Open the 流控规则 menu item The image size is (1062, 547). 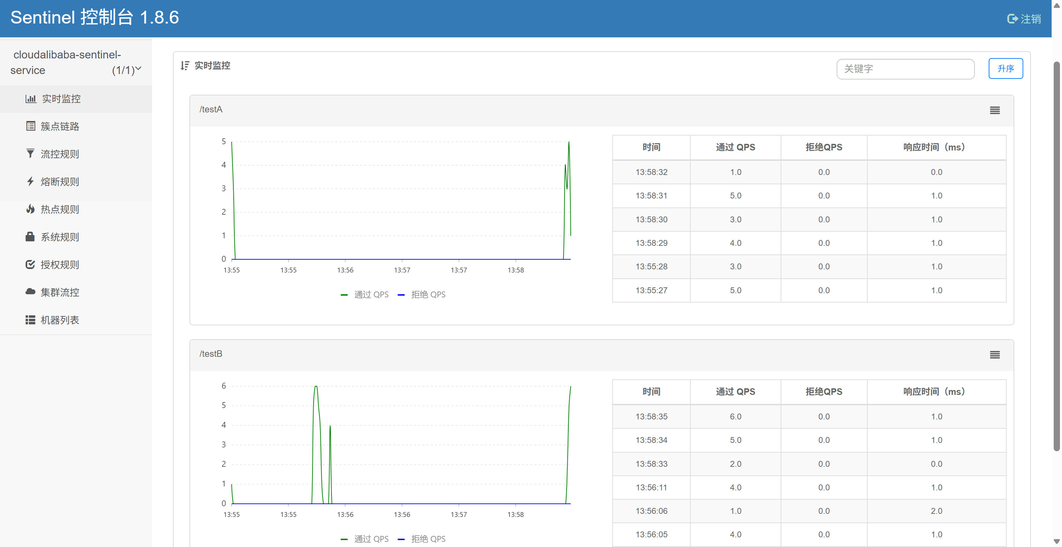pyautogui.click(x=60, y=154)
